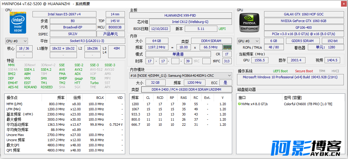Click the 192-bit bus width value

click(x=332, y=41)
